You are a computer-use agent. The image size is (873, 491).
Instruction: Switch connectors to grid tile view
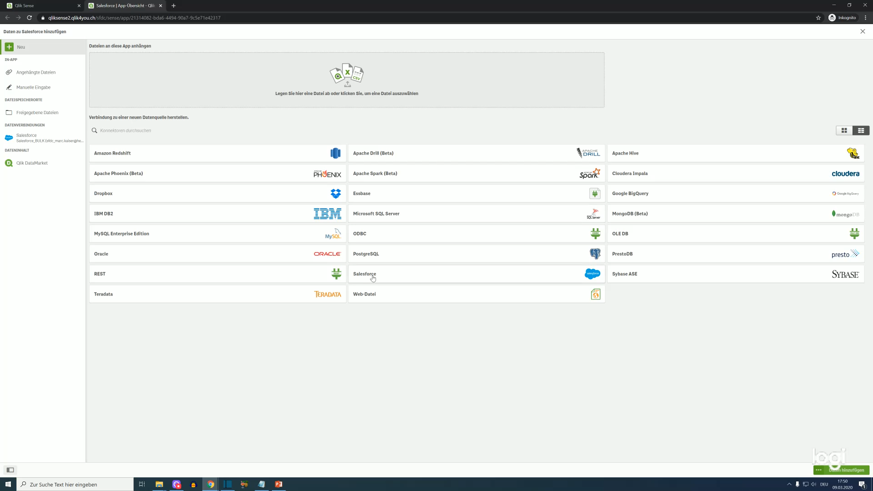844,130
